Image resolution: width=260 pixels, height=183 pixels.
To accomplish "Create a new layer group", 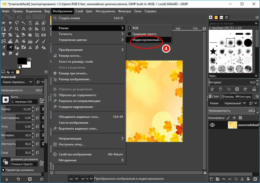I will [x=217, y=179].
